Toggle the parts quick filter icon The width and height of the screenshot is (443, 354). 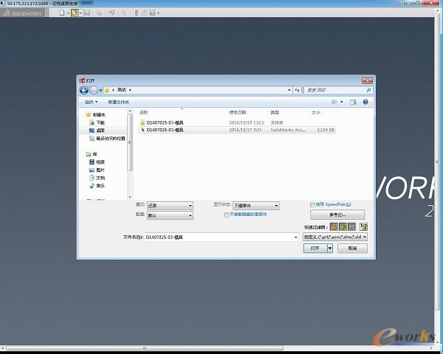click(x=334, y=226)
